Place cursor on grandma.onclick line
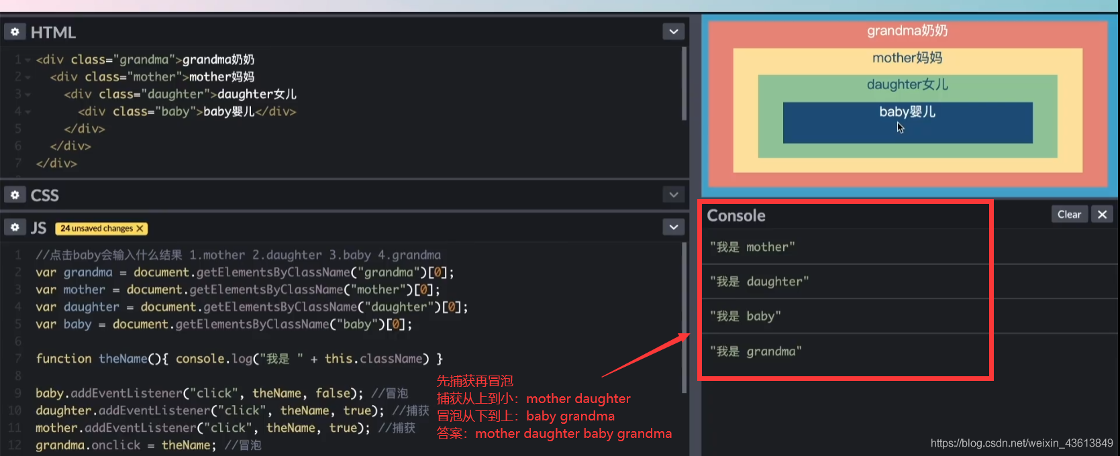The image size is (1120, 456). click(148, 445)
